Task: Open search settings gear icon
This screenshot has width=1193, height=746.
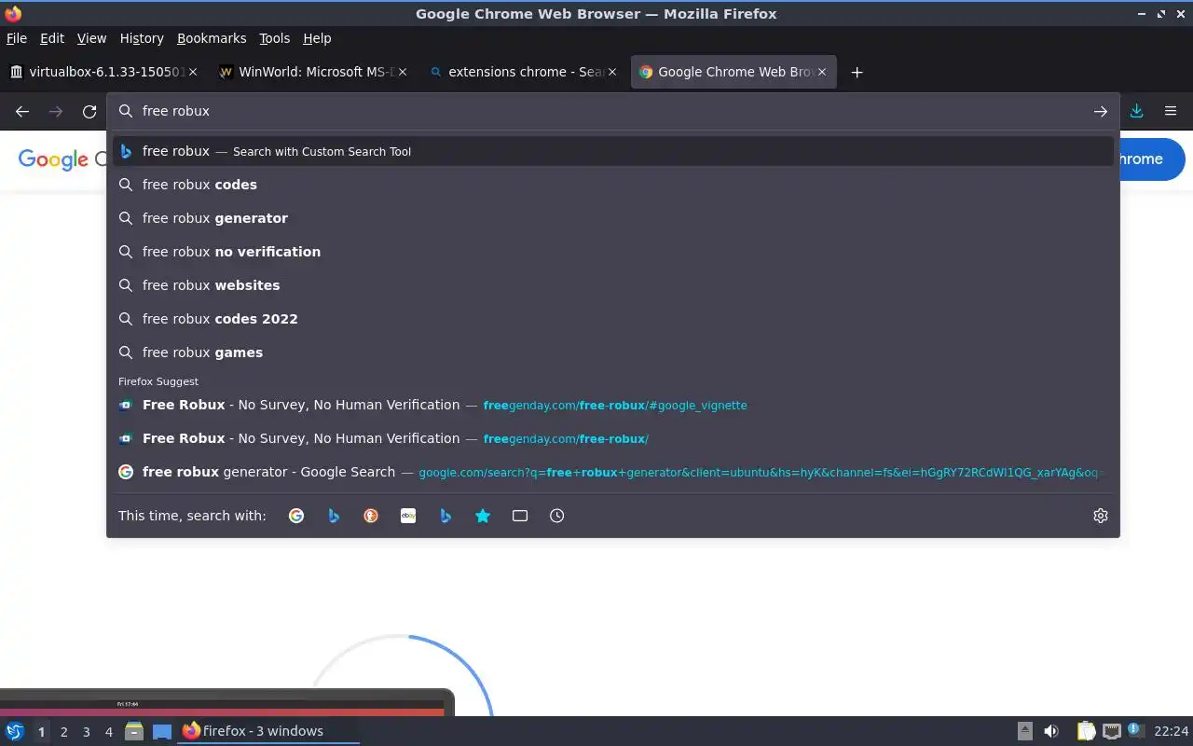Action: pos(1101,516)
